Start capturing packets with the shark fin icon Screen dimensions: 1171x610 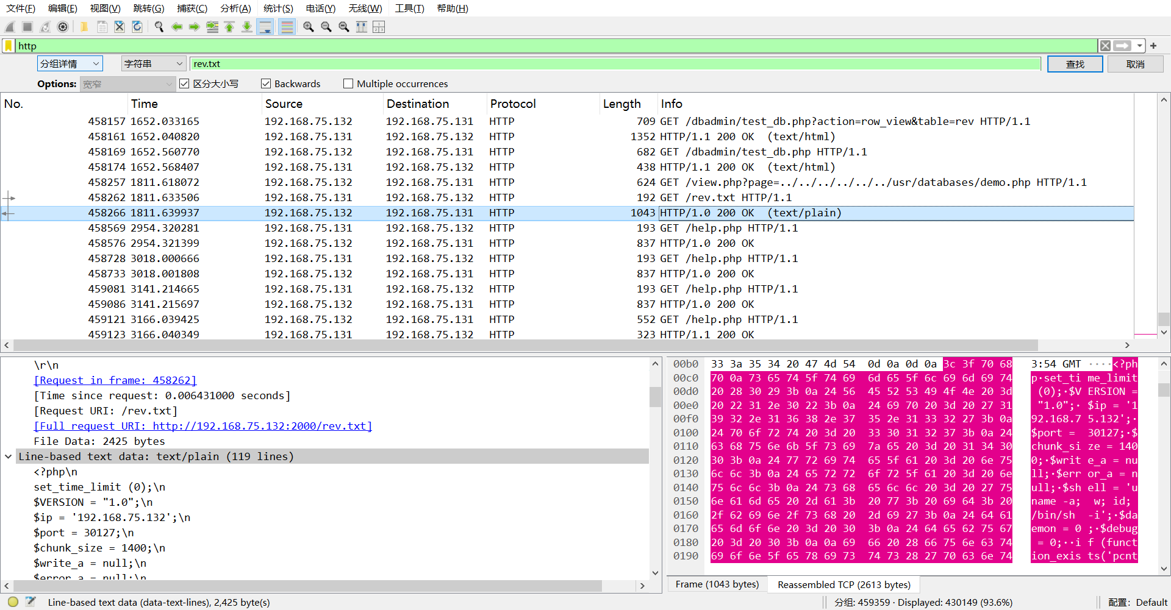point(10,27)
